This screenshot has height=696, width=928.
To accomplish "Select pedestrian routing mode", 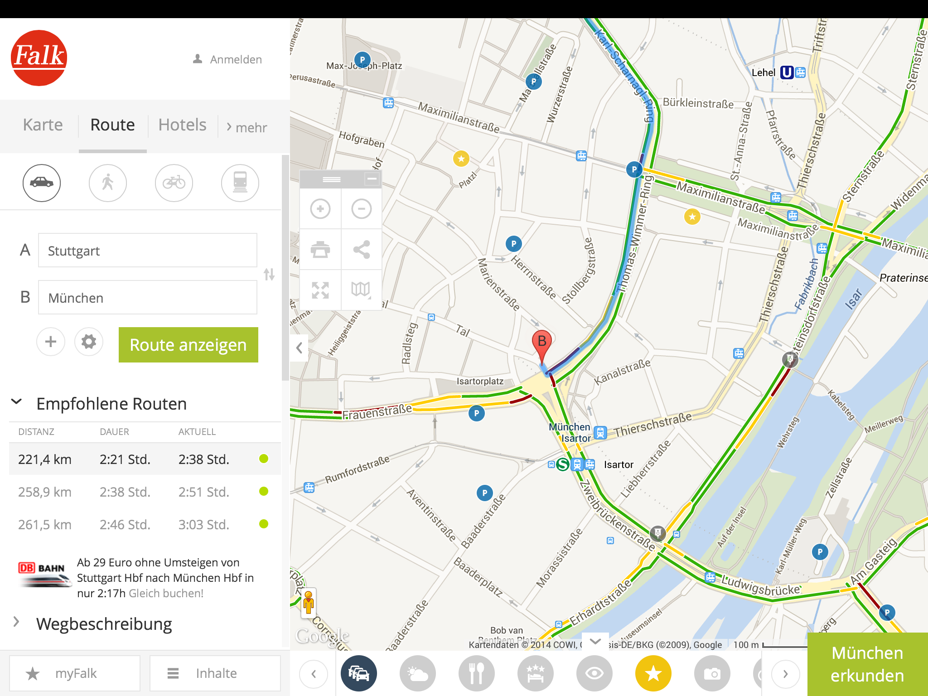I will coord(107,183).
